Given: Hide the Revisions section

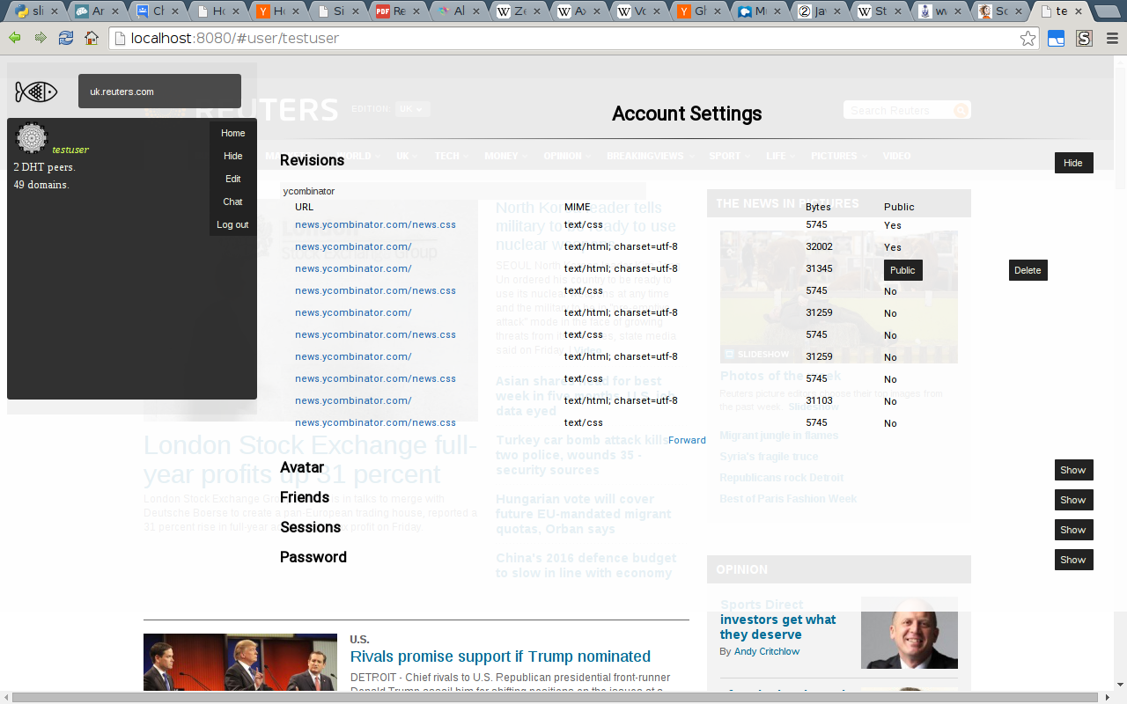Looking at the screenshot, I should click(x=1073, y=163).
